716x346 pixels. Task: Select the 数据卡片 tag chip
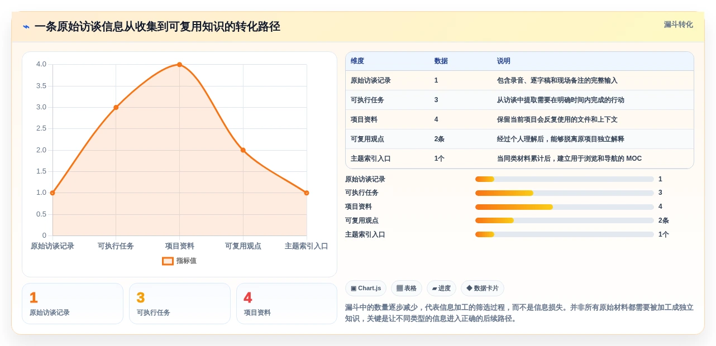(x=483, y=288)
